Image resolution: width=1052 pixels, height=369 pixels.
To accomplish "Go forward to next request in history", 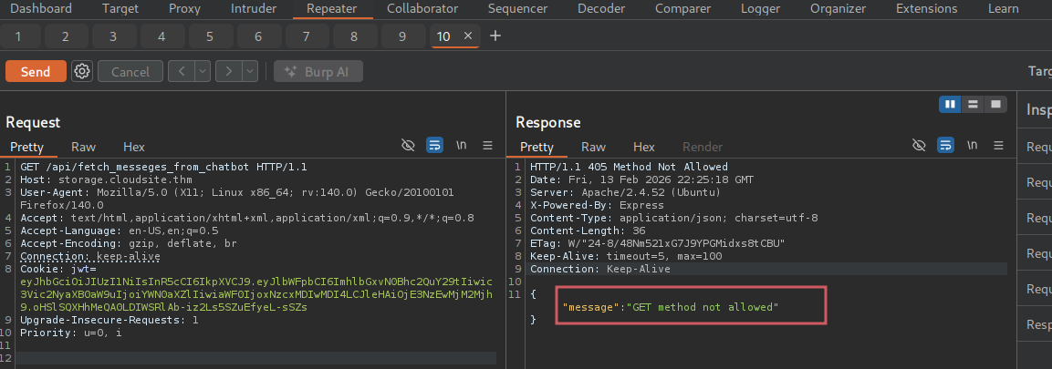I will click(229, 71).
